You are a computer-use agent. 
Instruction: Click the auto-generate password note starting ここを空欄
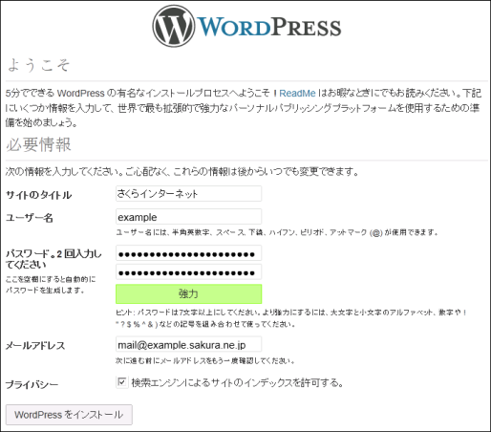51,285
